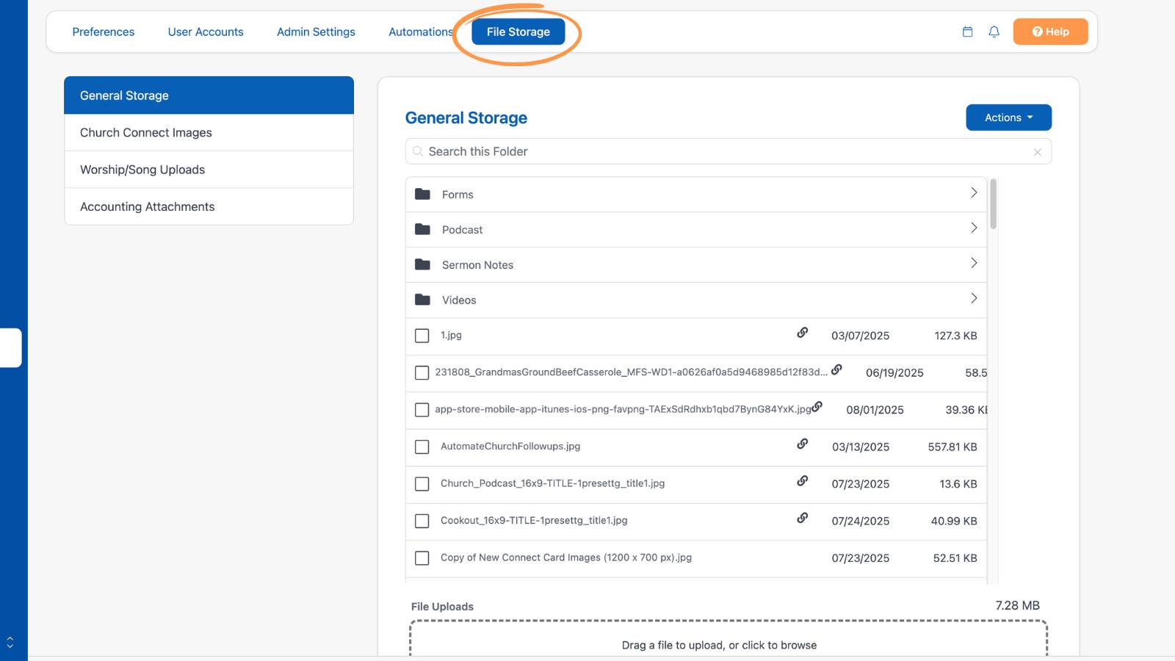Open the Actions dropdown
Screen dimensions: 1175x661
[1008, 118]
